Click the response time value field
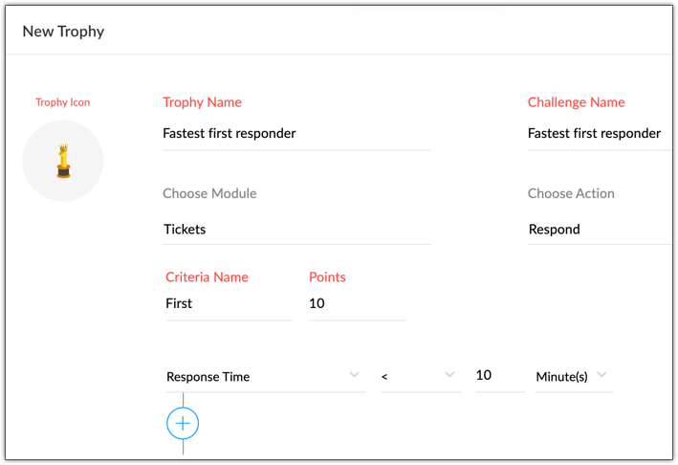Viewport: 678px width, 465px height. pyautogui.click(x=498, y=376)
